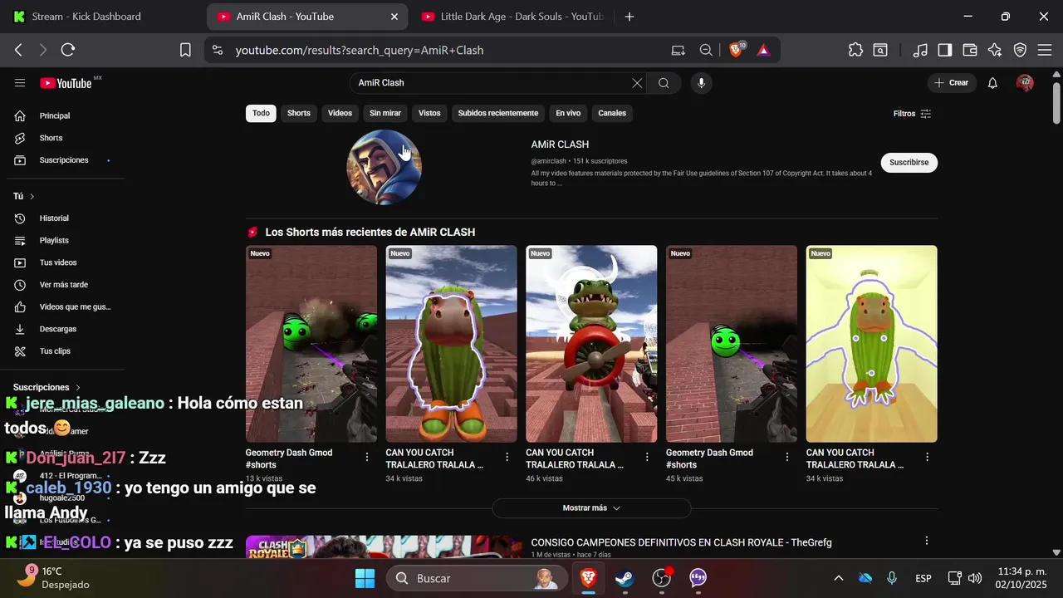Open the Brave Wallet icon

(x=969, y=50)
